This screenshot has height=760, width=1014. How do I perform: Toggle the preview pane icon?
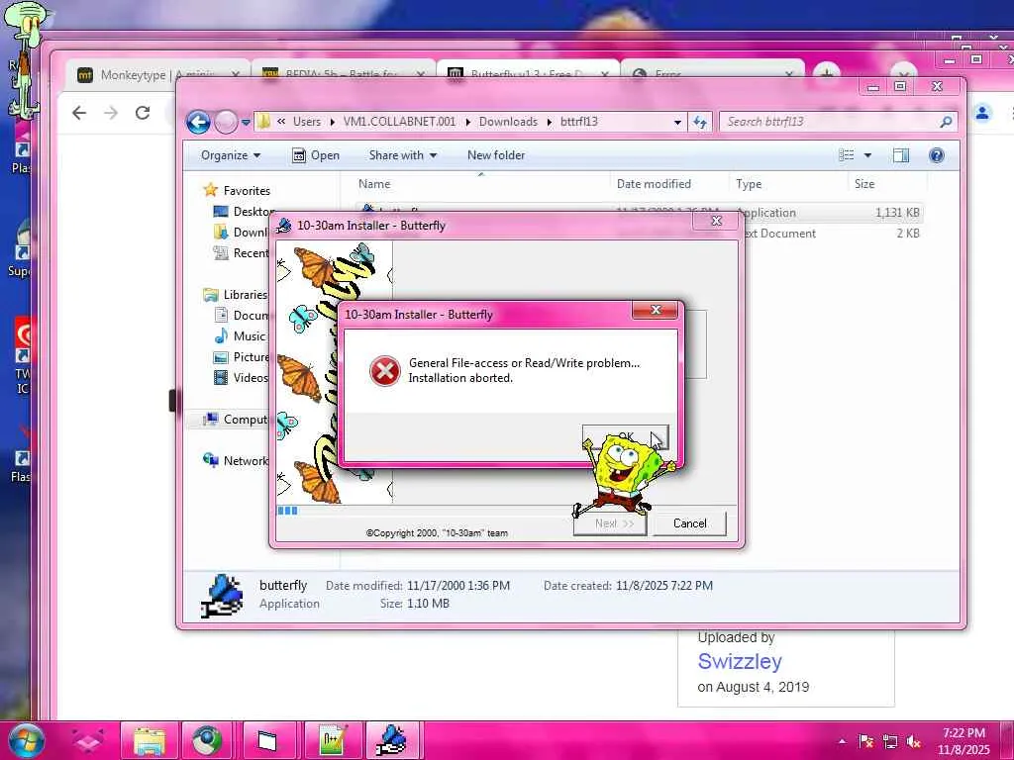[901, 155]
